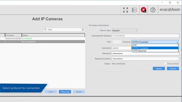Apply the IP camera settings
This screenshot has width=182, height=102.
tap(159, 69)
